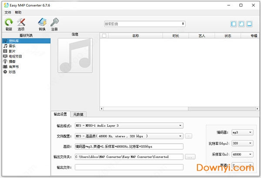Browse output folder with the ... button
Viewport: 261px width, 178px height.
tap(190, 157)
